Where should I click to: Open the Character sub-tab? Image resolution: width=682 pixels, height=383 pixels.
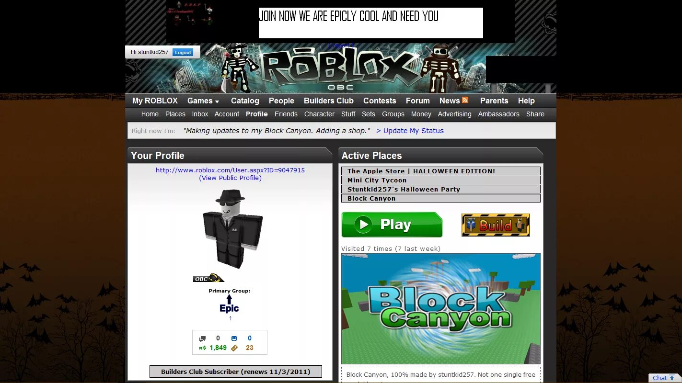tap(319, 114)
